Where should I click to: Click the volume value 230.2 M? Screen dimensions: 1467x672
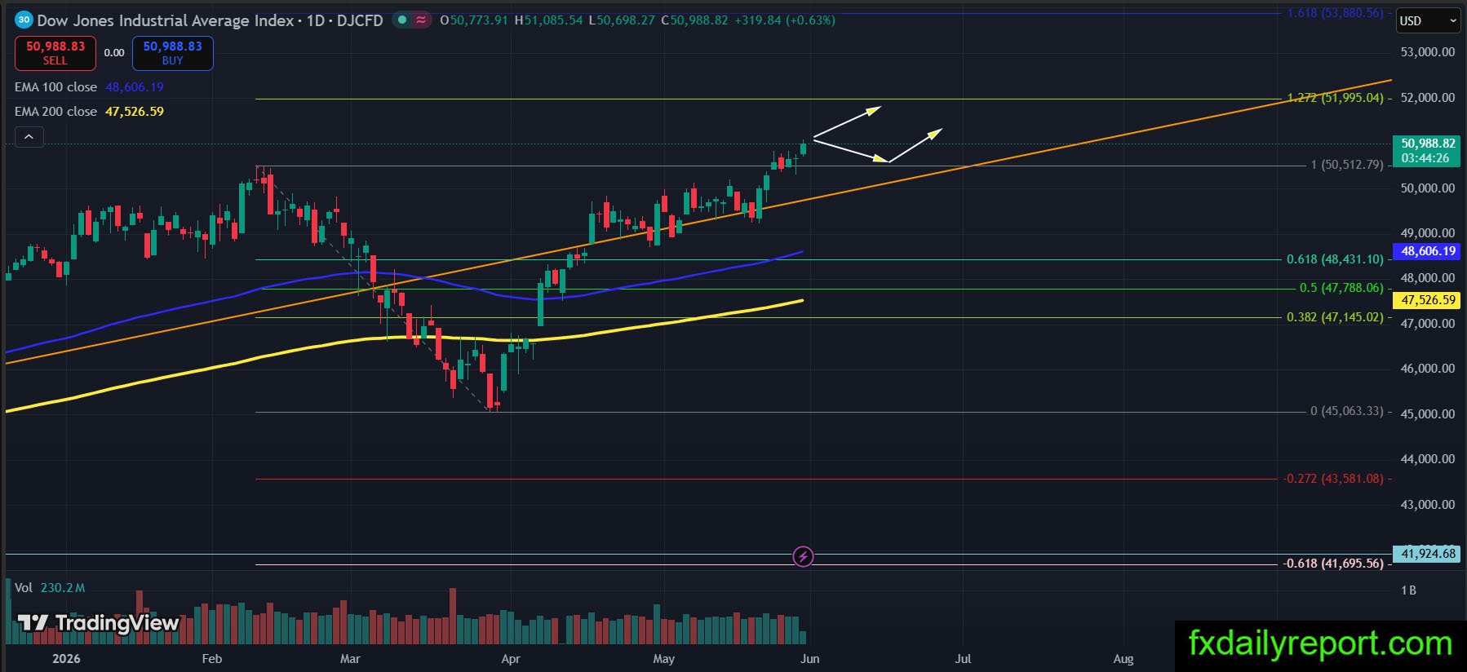click(63, 588)
